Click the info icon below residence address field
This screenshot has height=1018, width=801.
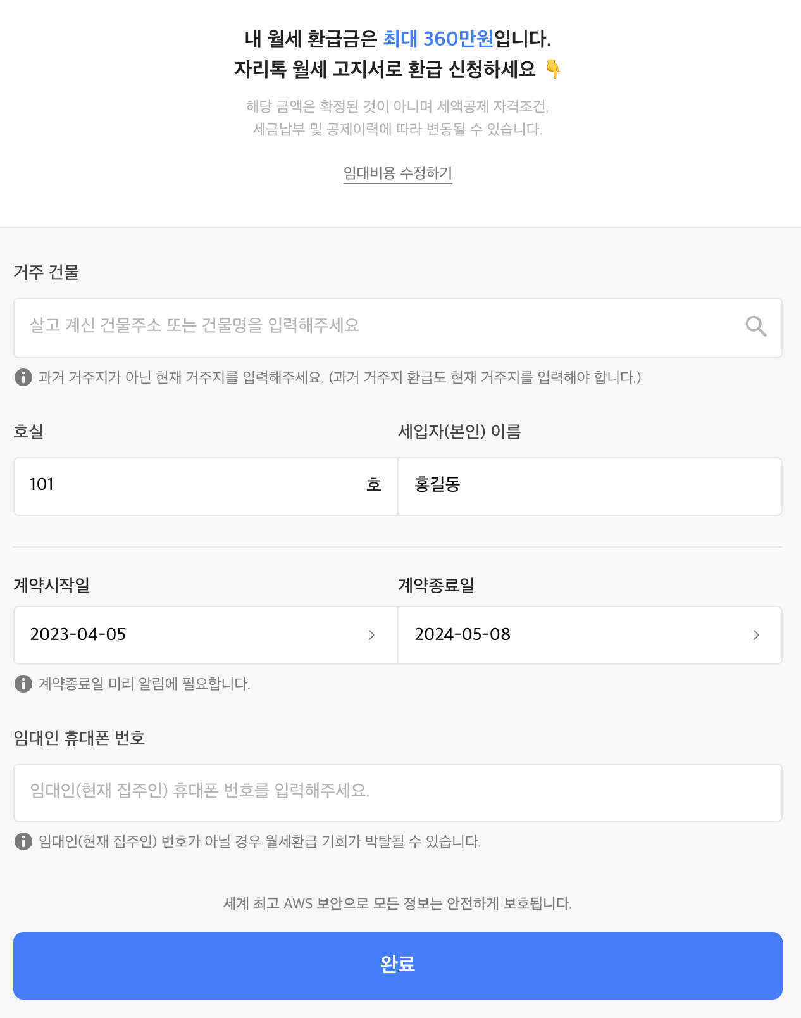point(23,379)
